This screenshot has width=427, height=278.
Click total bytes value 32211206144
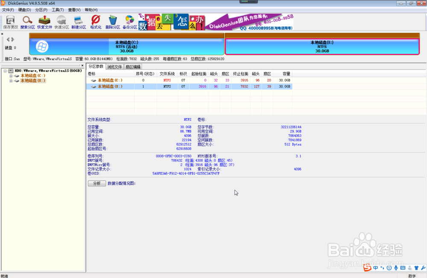pyautogui.click(x=291, y=127)
